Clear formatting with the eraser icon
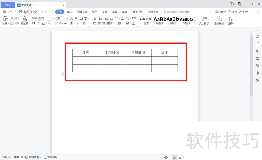The image size is (262, 160). point(81,18)
